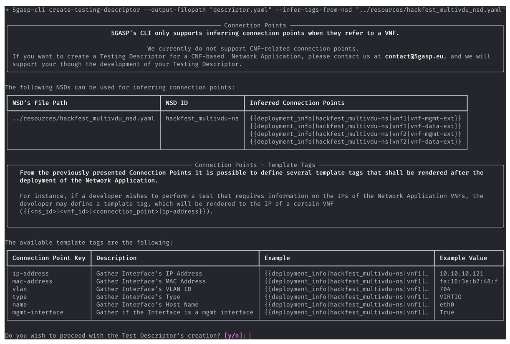Viewport: 510px width, 344px height.
Task: Click the example tag in the mgmt-interface row
Action: 347,312
